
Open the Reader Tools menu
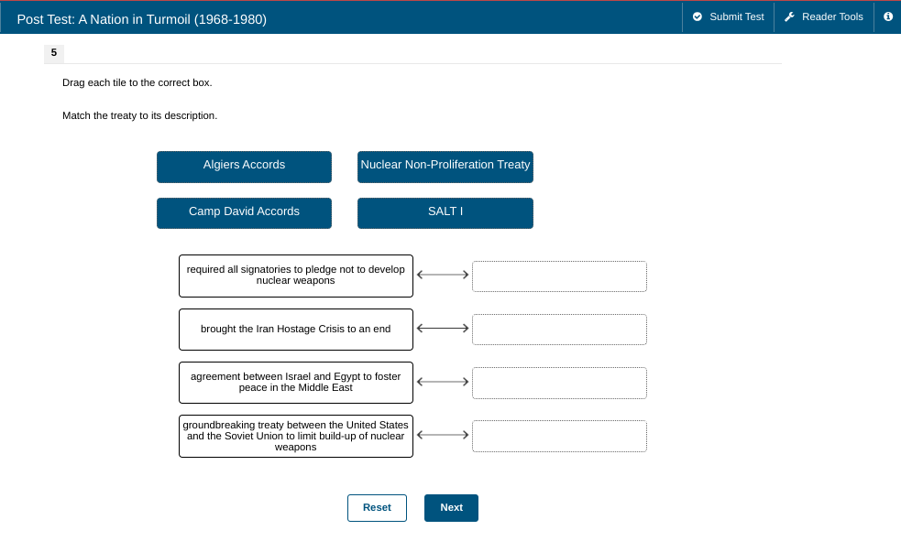pyautogui.click(x=823, y=17)
